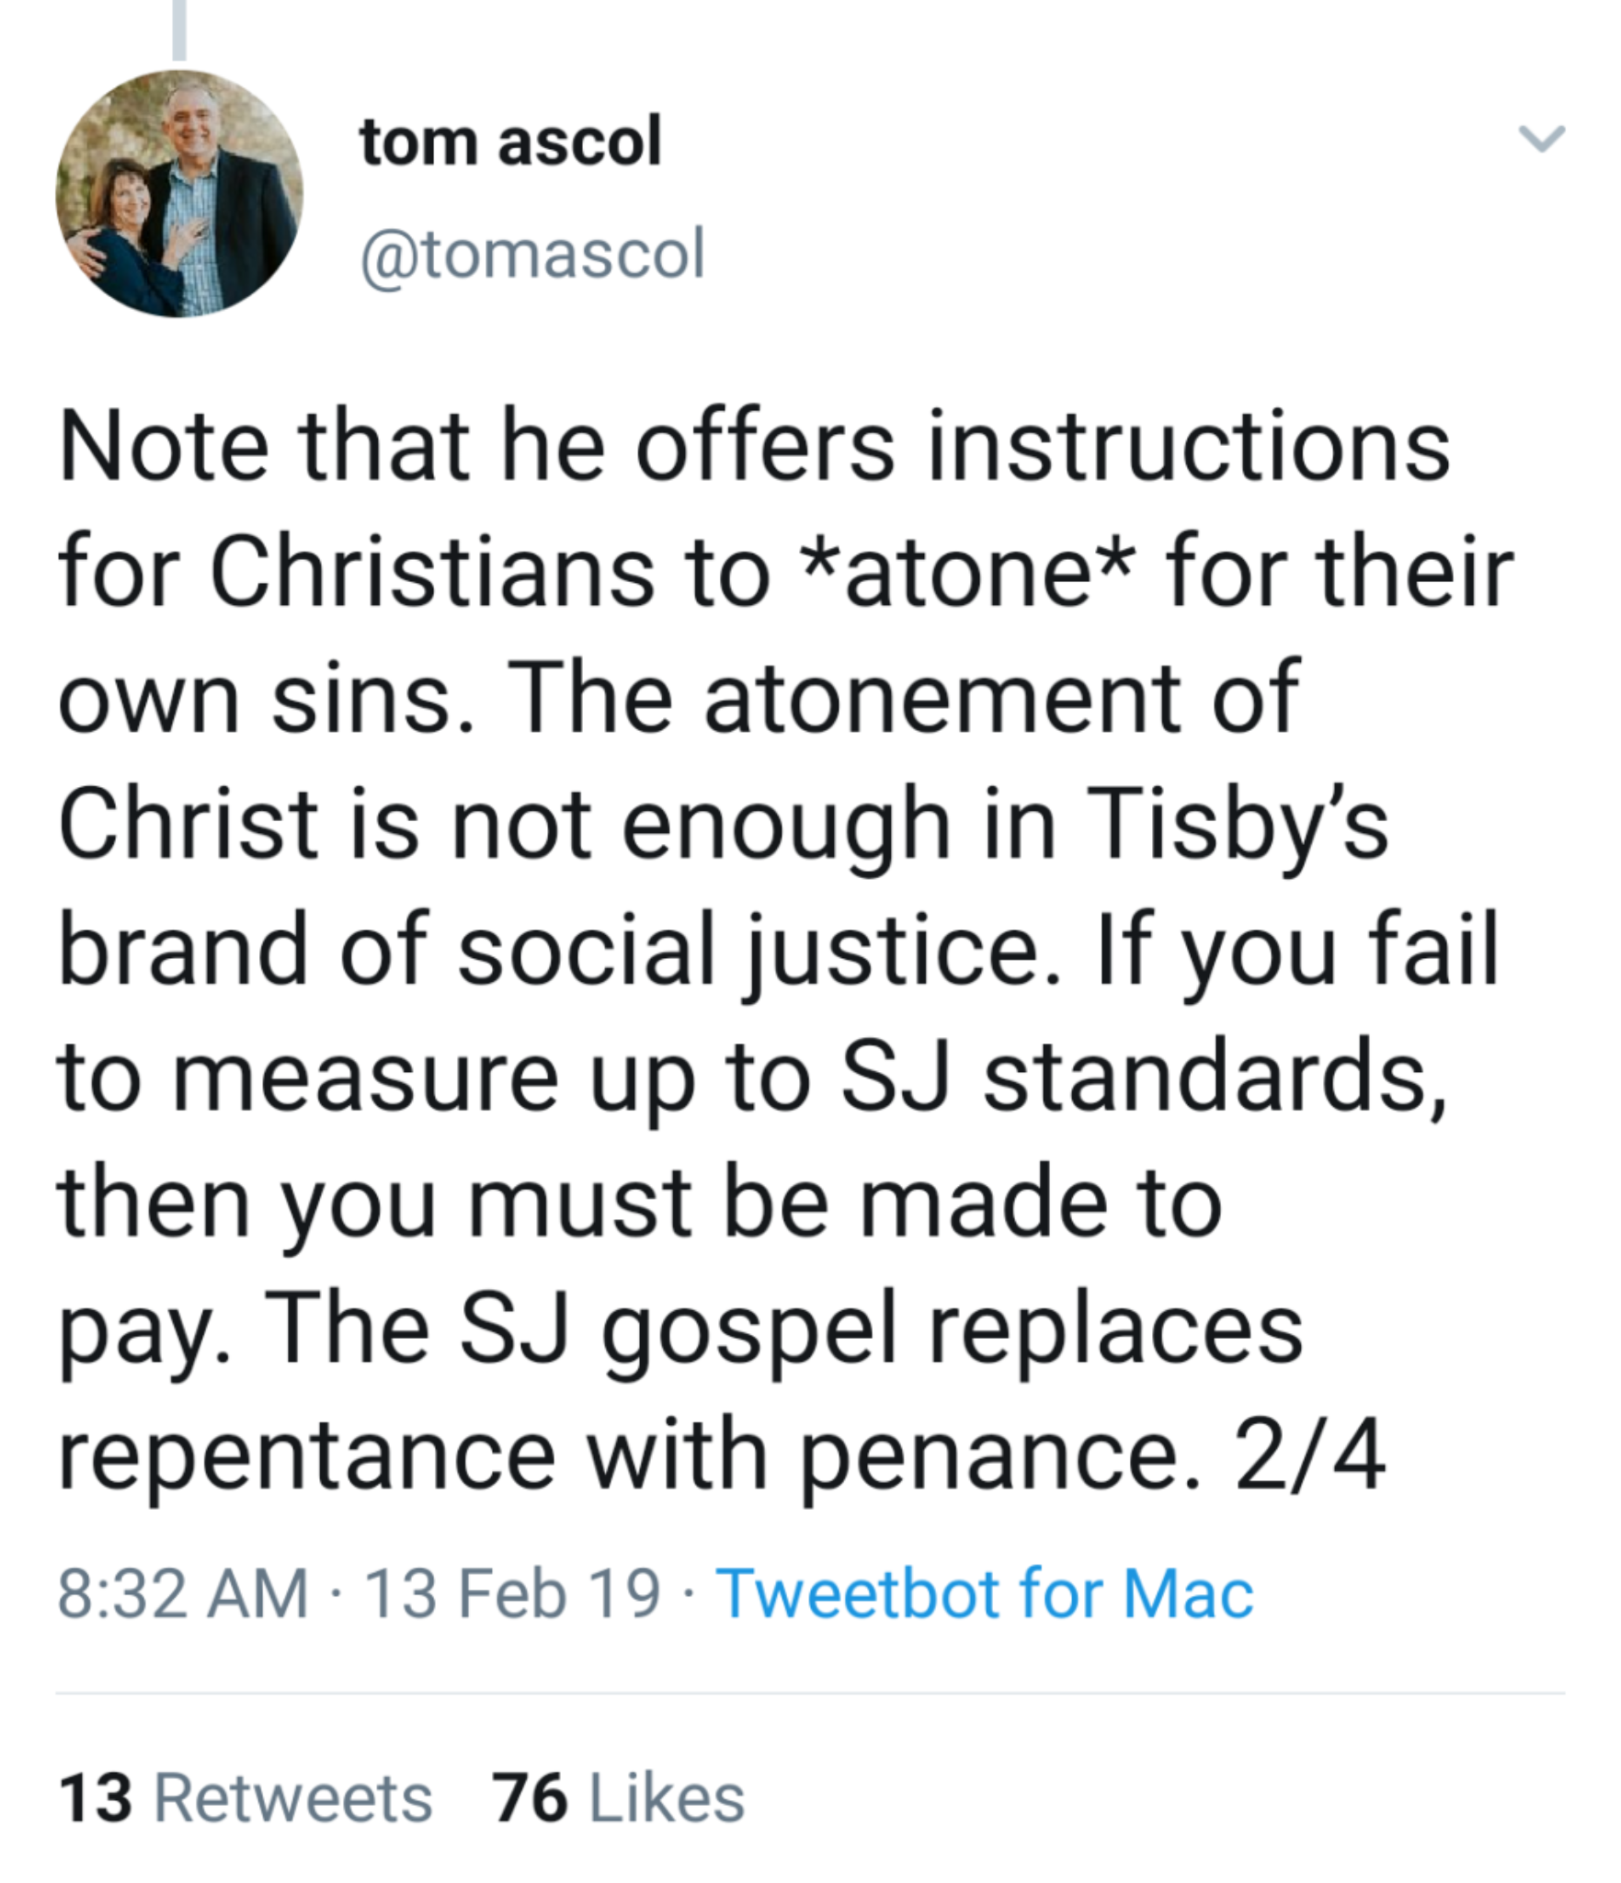Click the Tweetbot for Mac source link
This screenshot has width=1621, height=1883.
984,1593
